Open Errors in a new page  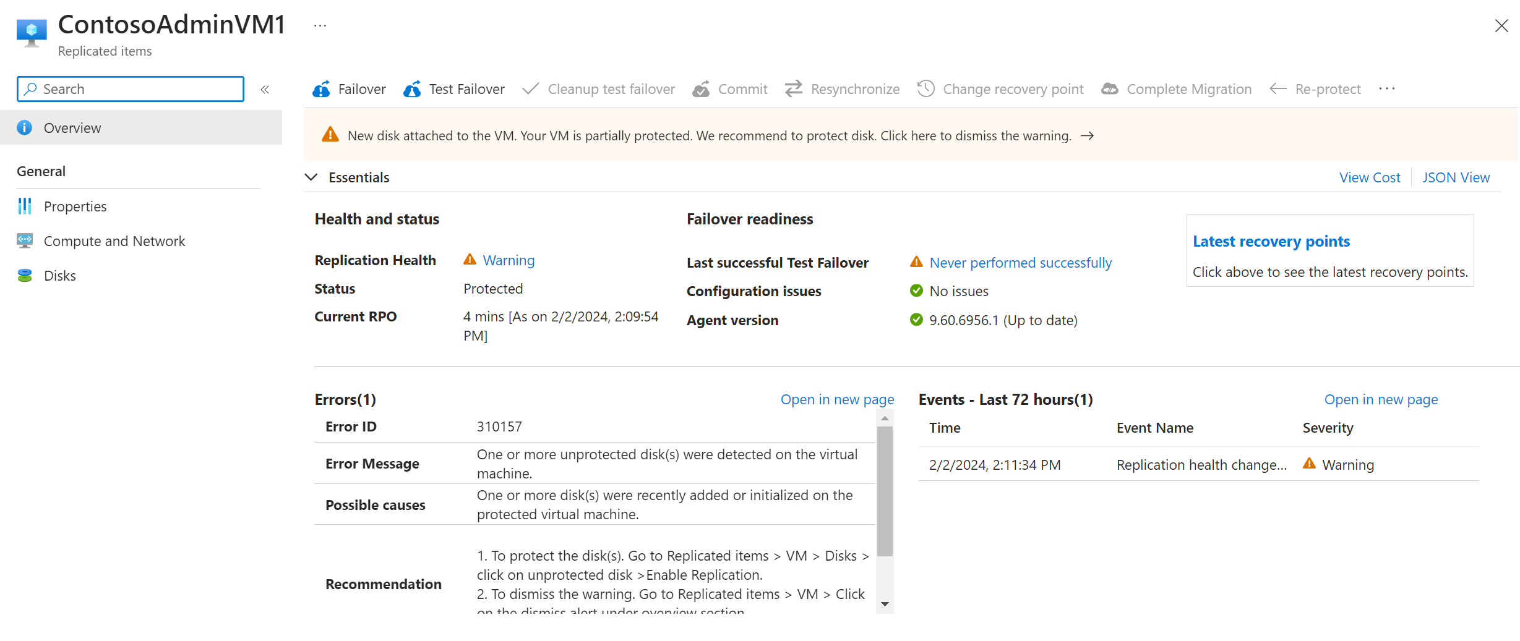(837, 399)
